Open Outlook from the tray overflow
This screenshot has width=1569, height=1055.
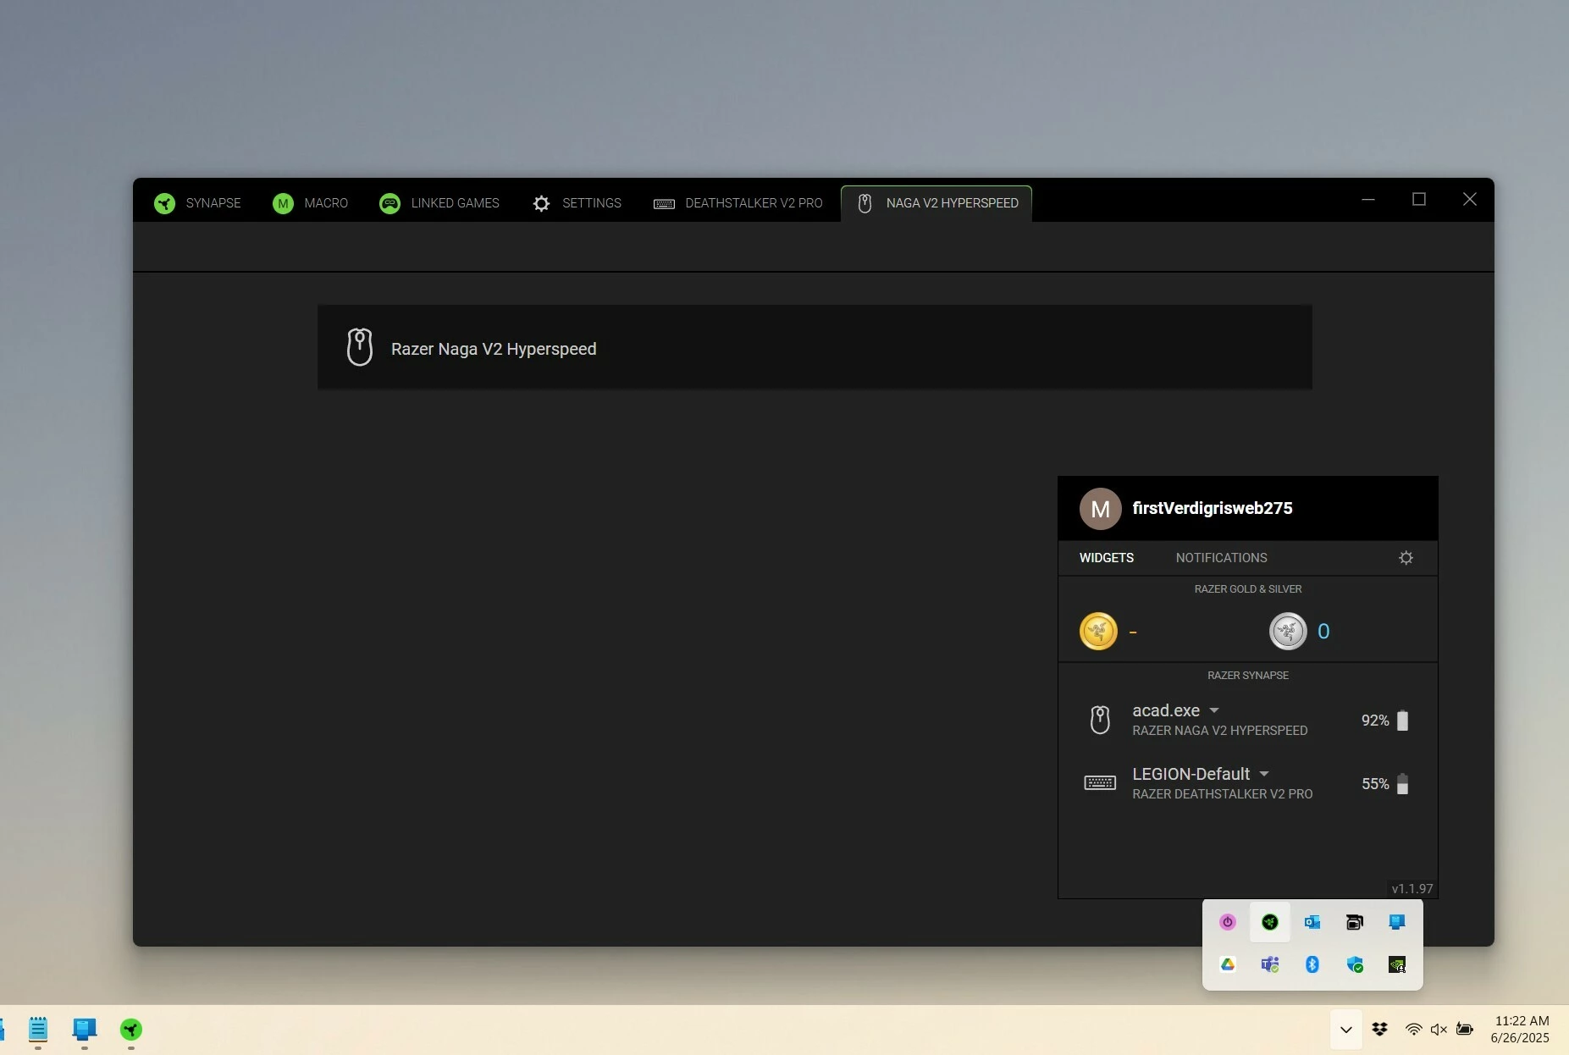[1312, 922]
